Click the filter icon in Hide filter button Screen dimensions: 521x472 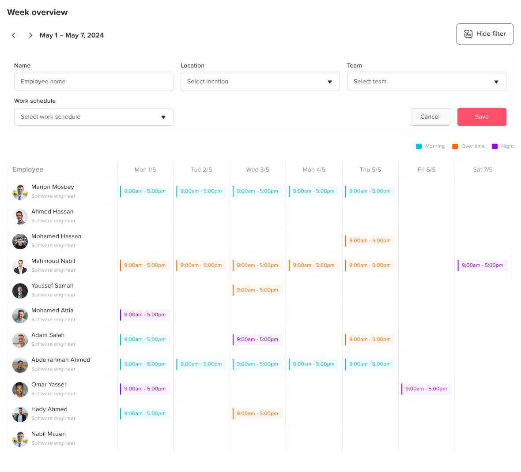click(x=468, y=34)
